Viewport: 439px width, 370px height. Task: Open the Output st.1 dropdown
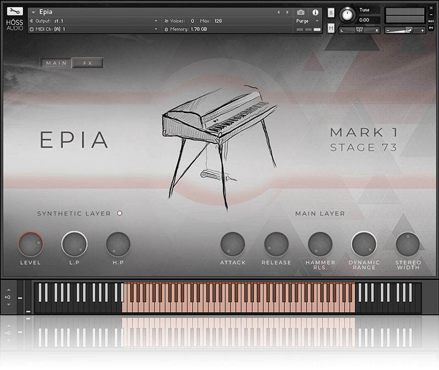click(x=93, y=21)
